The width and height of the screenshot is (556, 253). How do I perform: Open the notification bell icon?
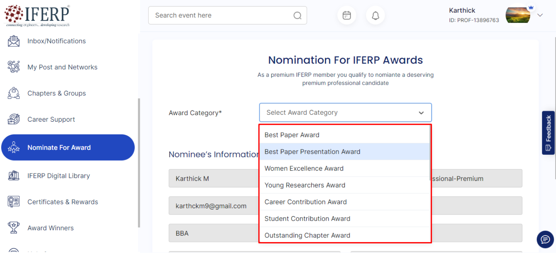coord(375,15)
